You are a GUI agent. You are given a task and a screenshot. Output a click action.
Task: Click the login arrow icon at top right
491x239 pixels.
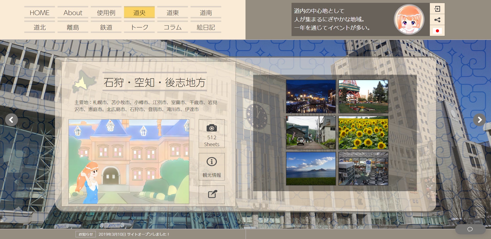coord(437,9)
